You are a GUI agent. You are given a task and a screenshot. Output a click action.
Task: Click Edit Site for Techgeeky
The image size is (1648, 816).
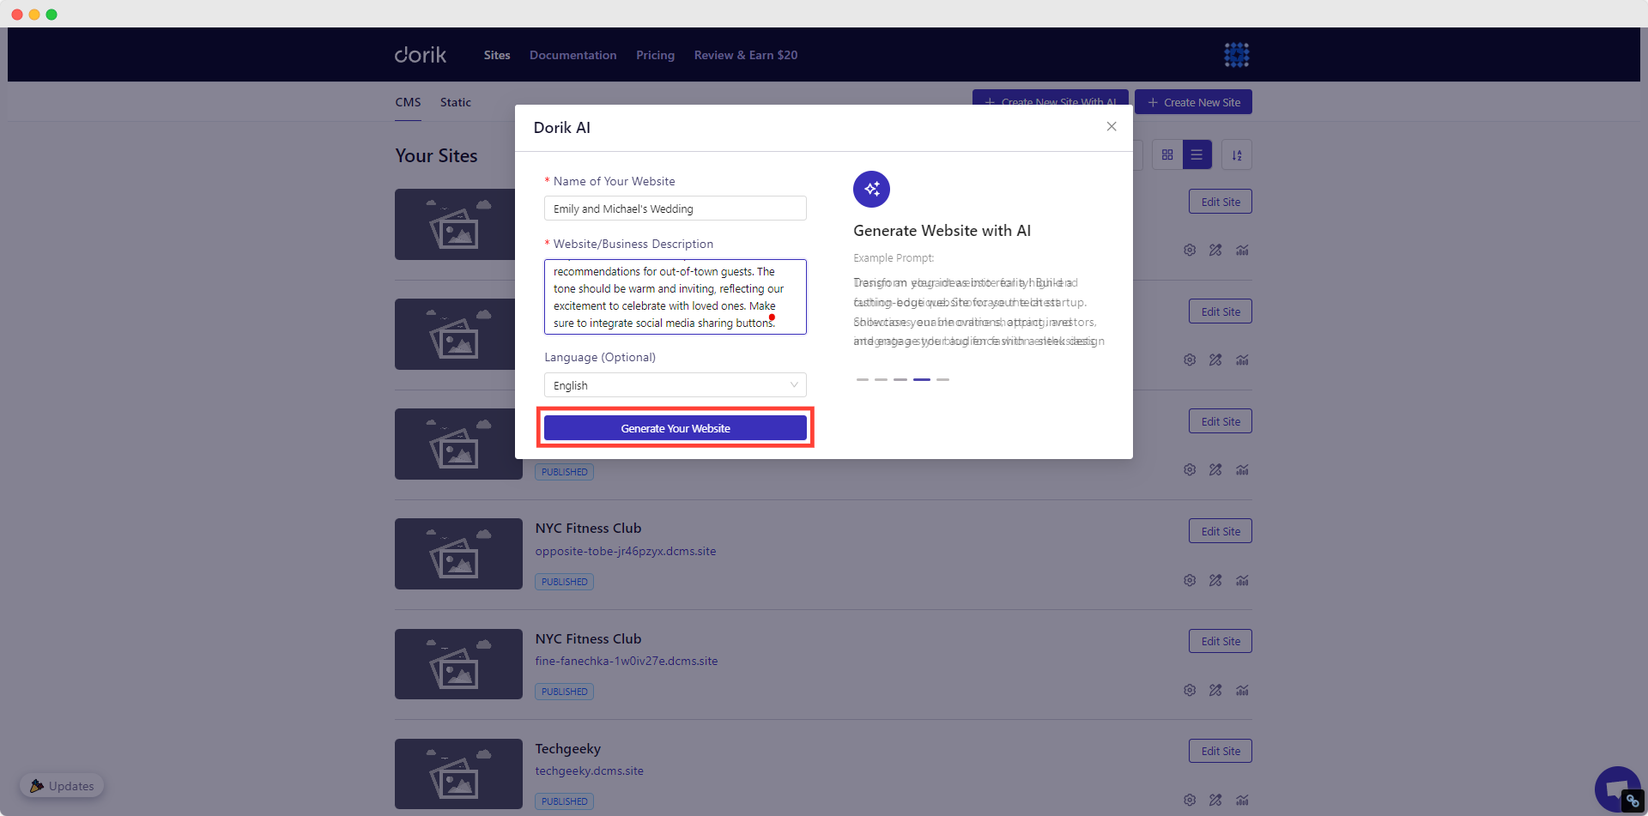pos(1221,751)
